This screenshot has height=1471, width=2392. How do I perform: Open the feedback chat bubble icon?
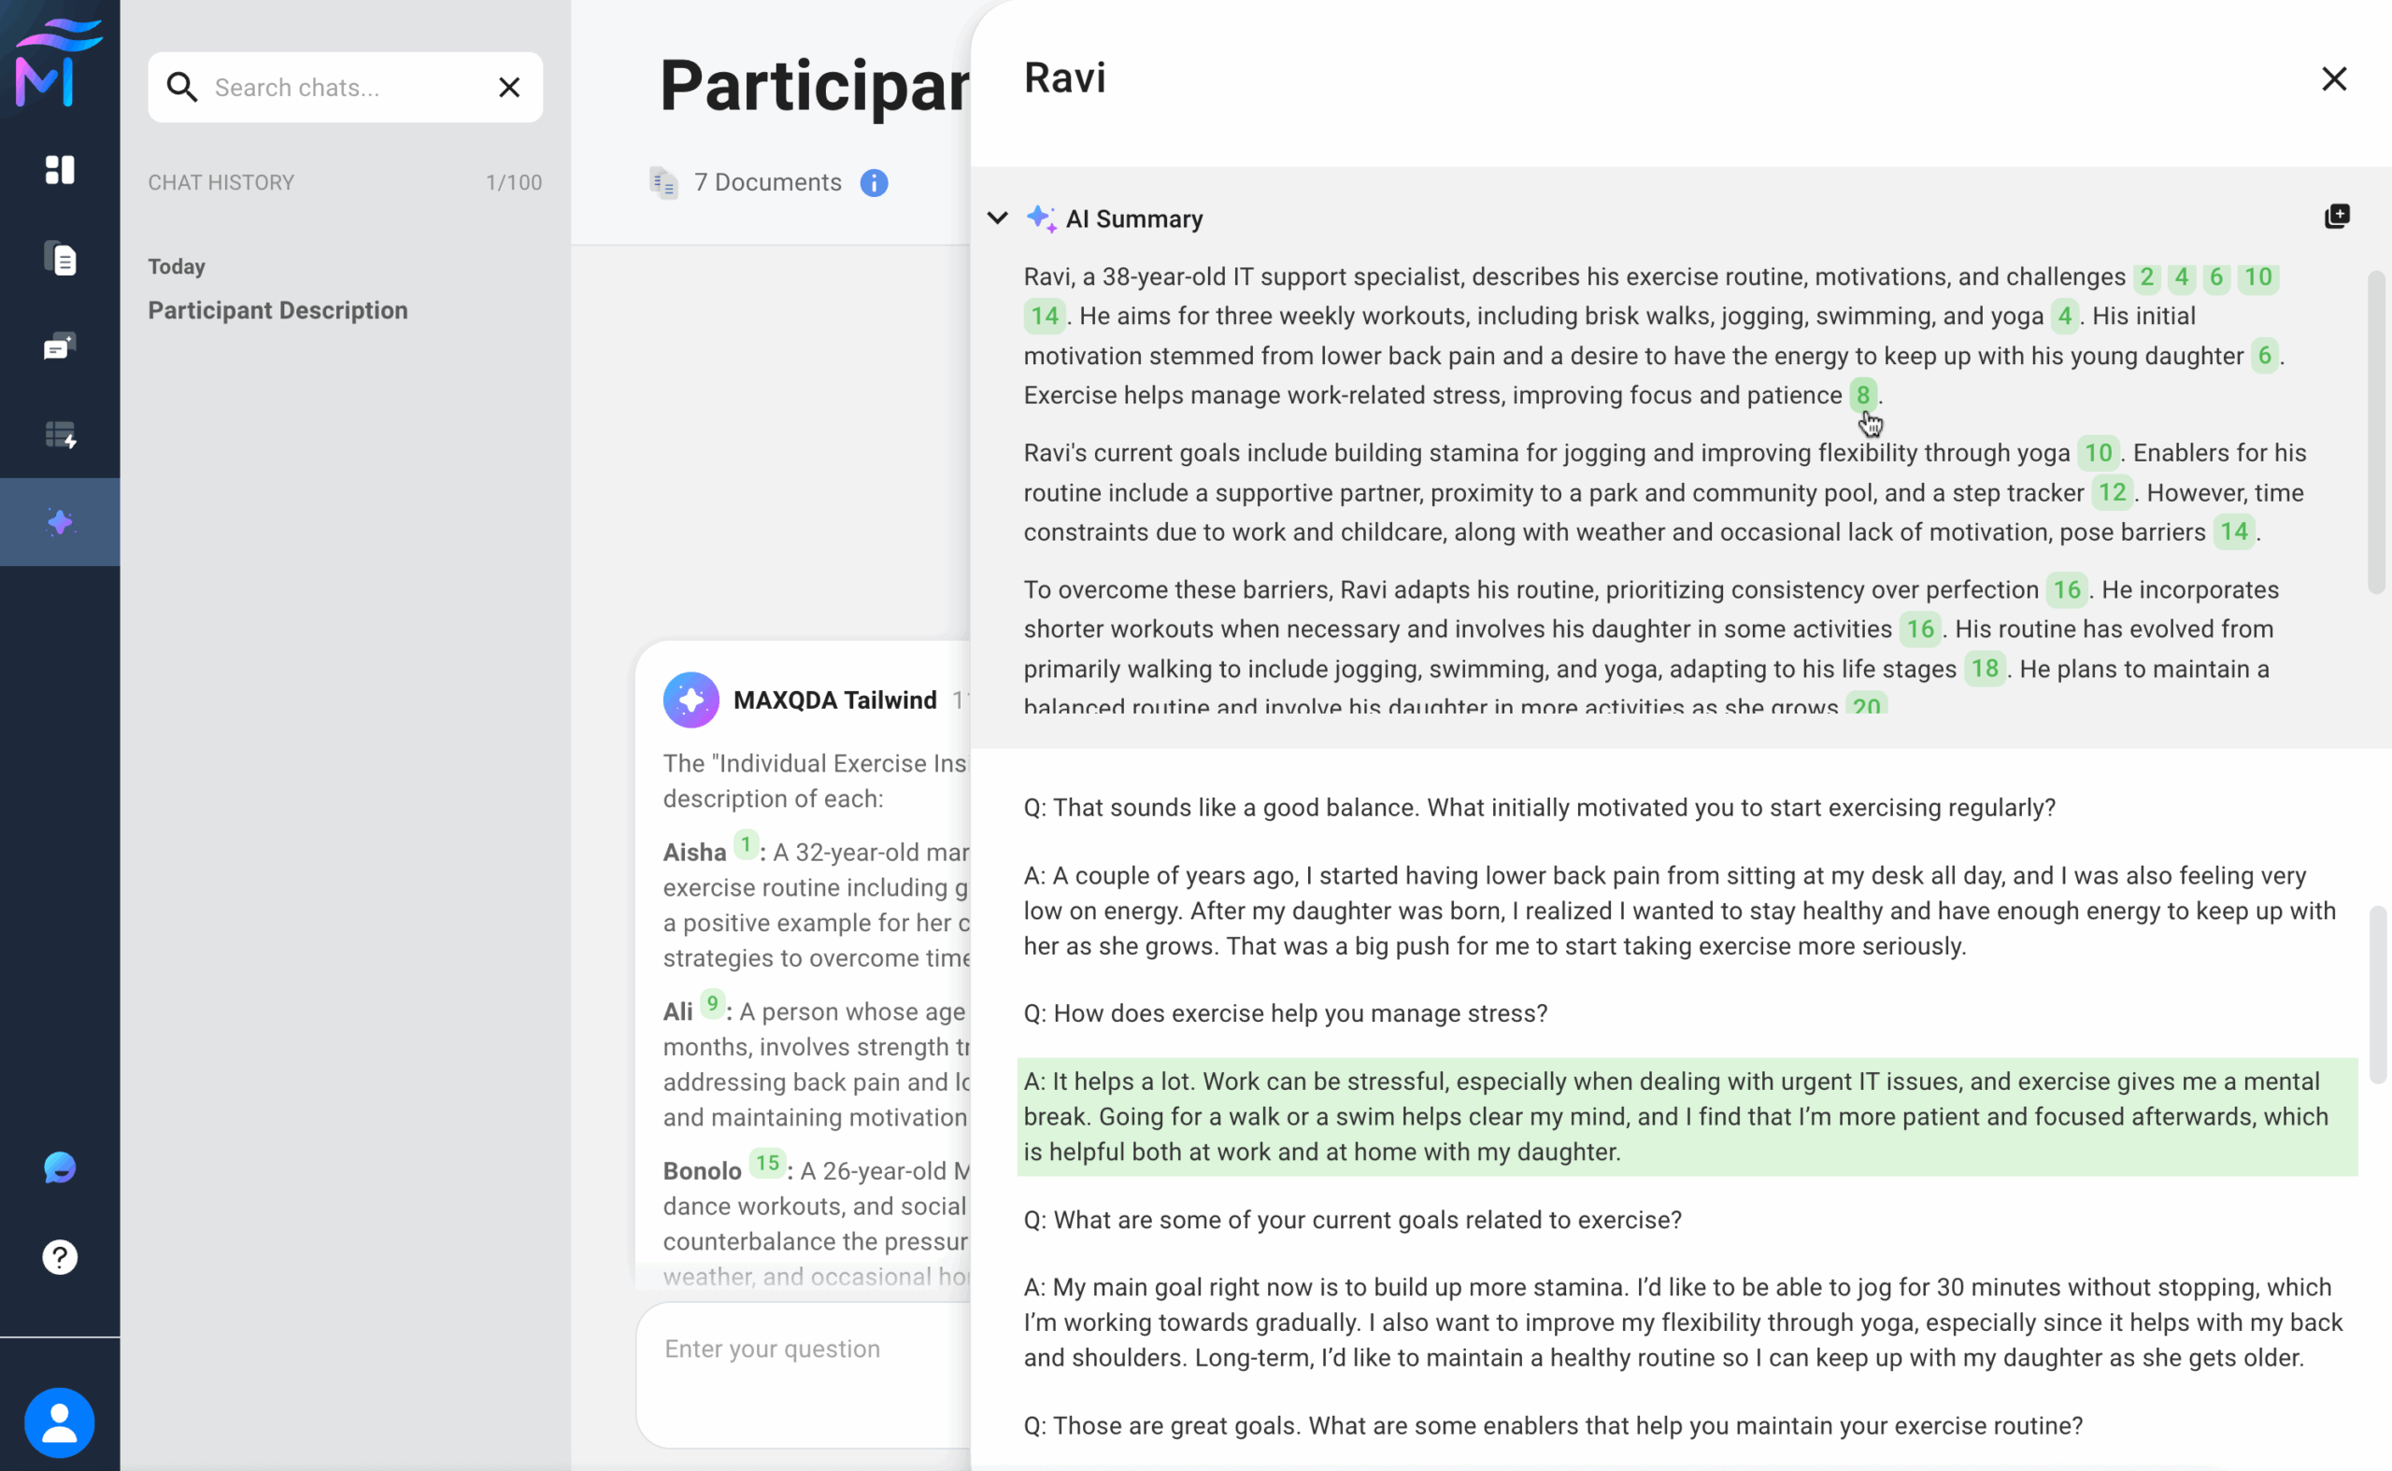click(x=60, y=1167)
